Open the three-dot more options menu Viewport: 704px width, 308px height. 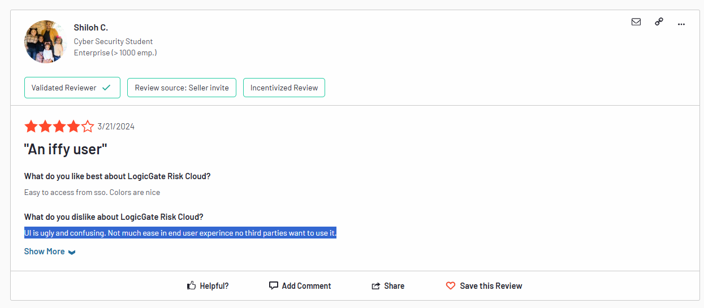point(681,24)
